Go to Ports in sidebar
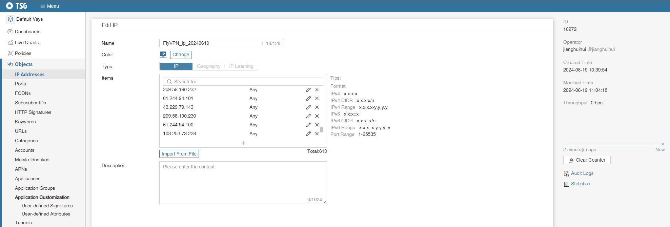670x227 pixels. tap(20, 84)
